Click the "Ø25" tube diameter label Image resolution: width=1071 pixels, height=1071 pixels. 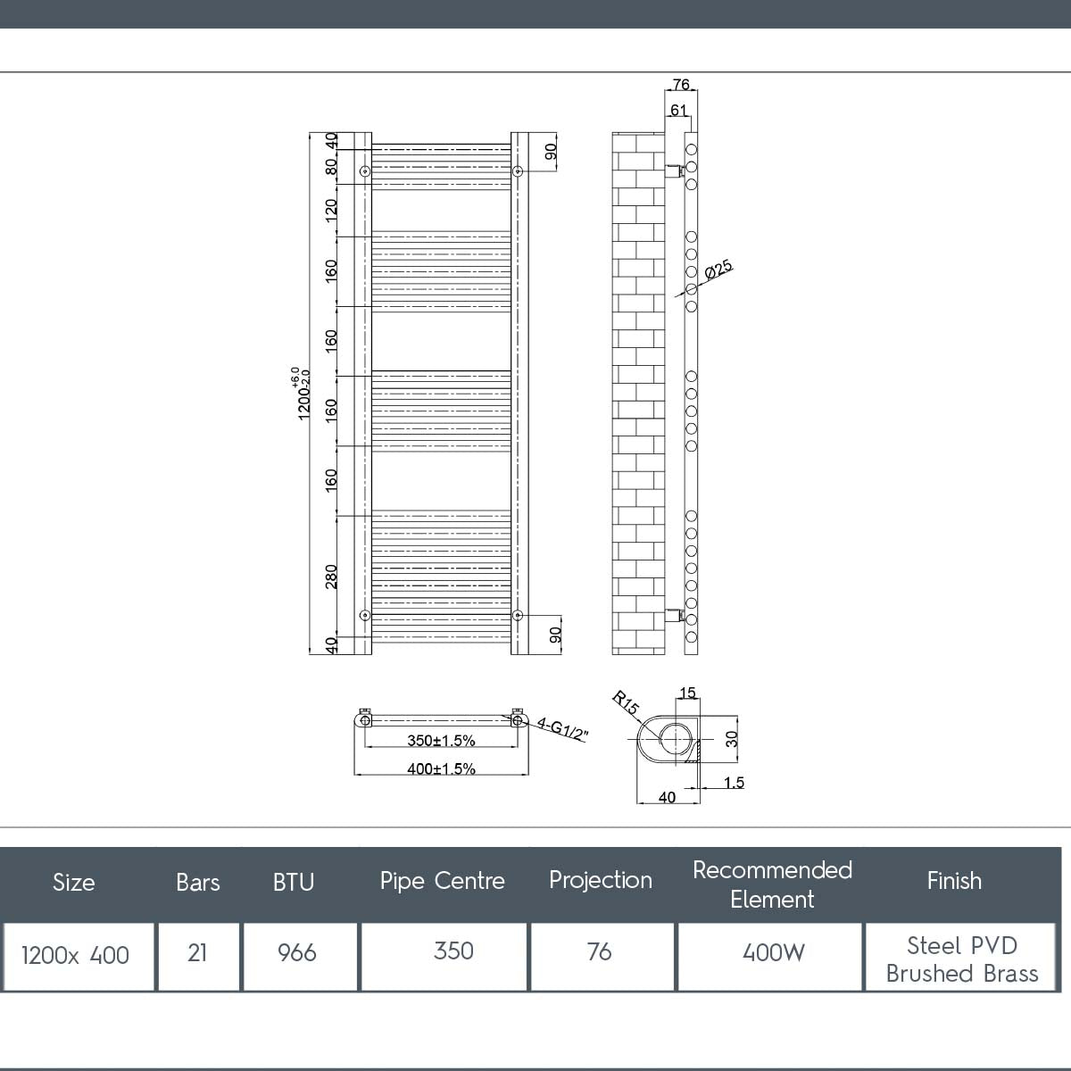(x=718, y=270)
